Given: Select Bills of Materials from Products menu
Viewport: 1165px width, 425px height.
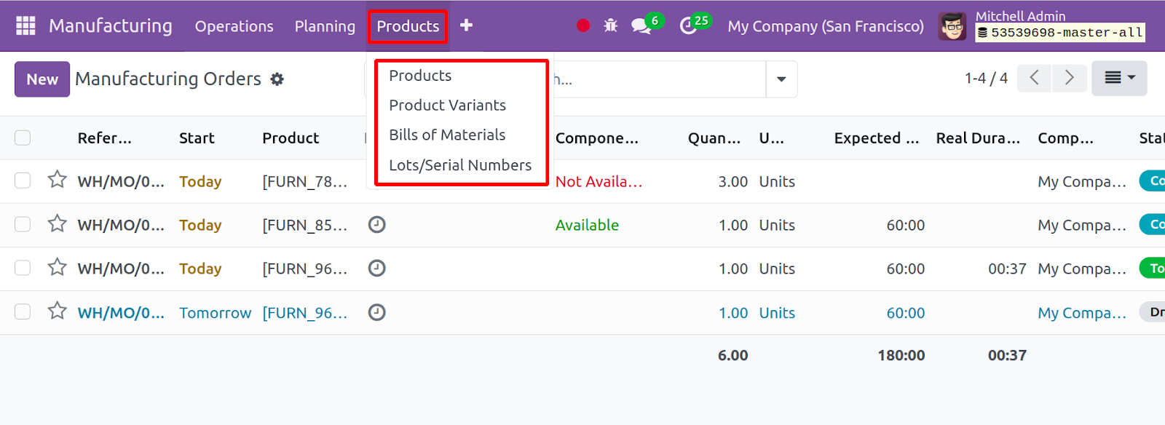Looking at the screenshot, I should tap(447, 135).
